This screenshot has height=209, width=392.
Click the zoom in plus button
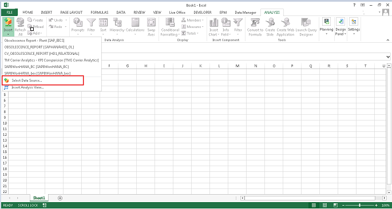point(376,205)
